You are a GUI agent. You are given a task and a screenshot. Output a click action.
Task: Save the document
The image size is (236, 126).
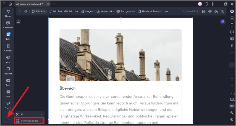pyautogui.click(x=204, y=11)
